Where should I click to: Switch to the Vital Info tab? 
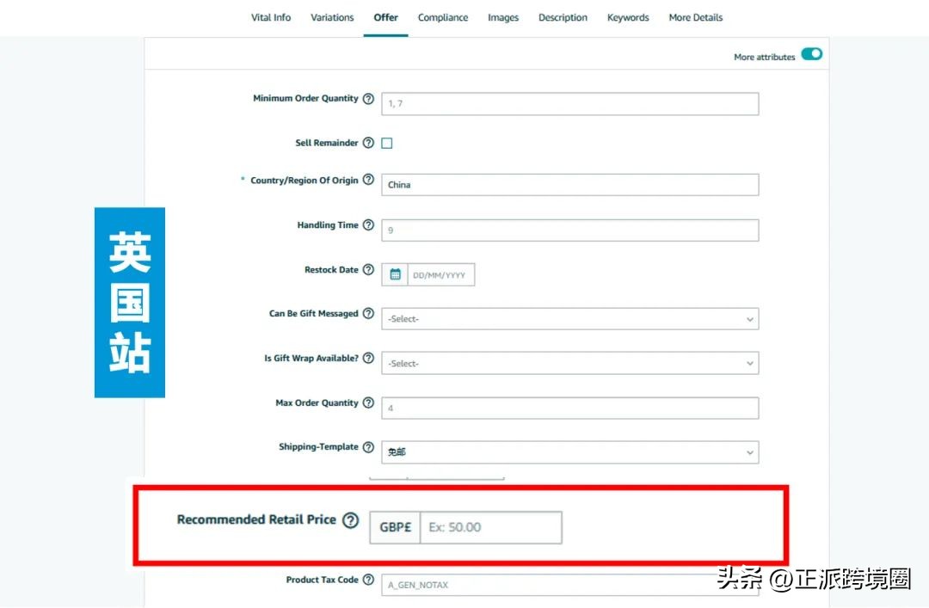[271, 17]
